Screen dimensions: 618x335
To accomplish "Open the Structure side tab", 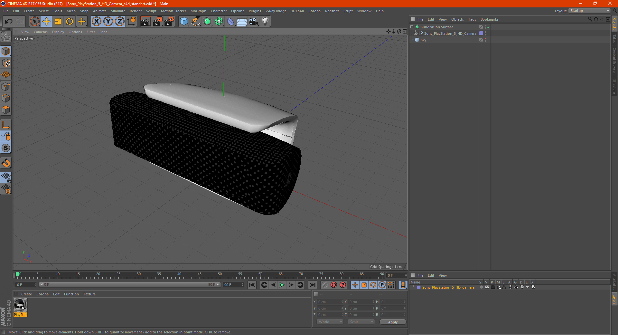I will pos(614,87).
